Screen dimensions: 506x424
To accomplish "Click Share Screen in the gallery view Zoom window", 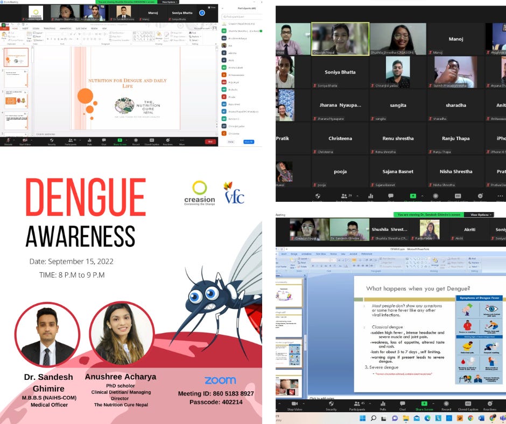I will coord(413,196).
